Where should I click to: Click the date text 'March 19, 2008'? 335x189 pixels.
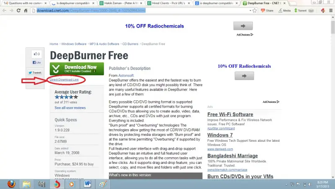coord(67,153)
